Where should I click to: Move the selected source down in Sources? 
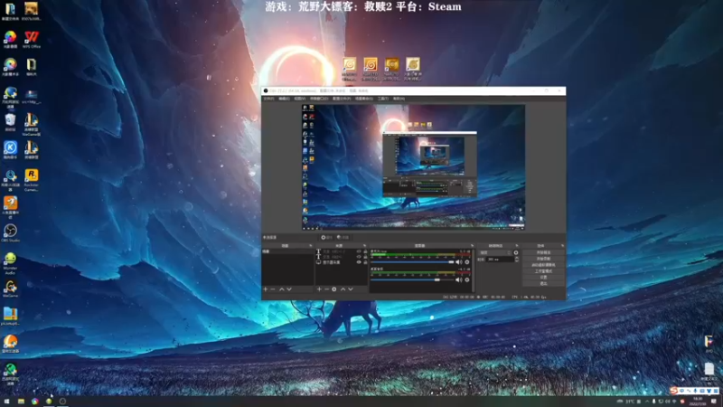click(x=351, y=289)
